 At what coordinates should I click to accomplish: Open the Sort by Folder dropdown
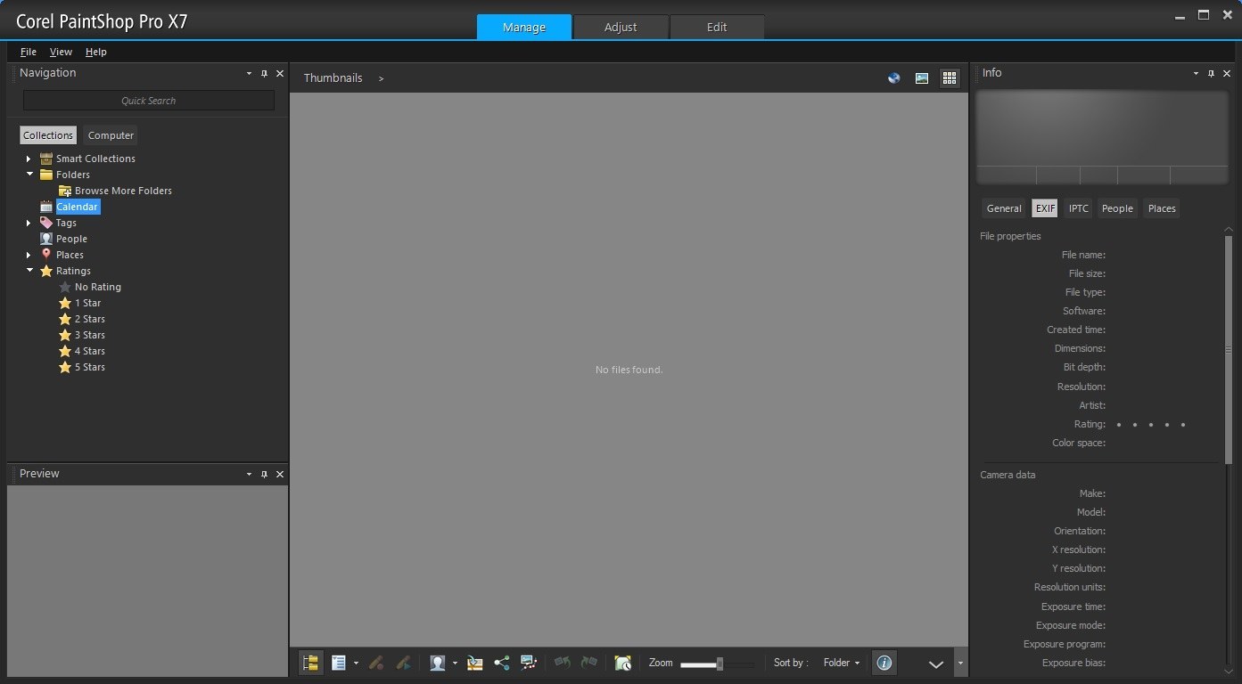(x=842, y=663)
